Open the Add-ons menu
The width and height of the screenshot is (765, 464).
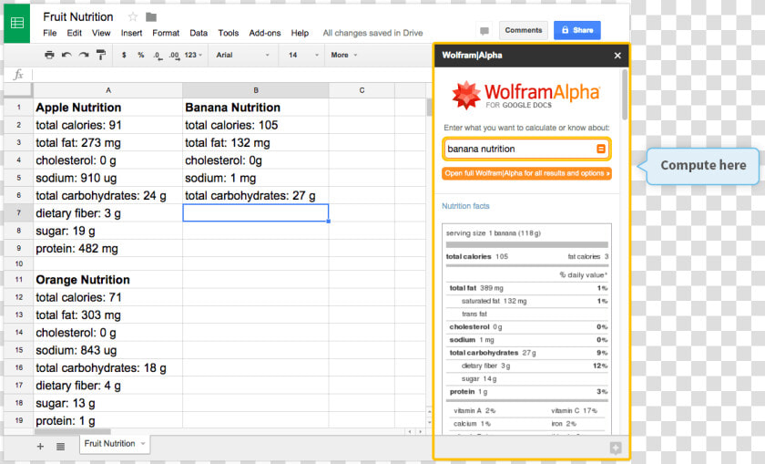click(265, 33)
